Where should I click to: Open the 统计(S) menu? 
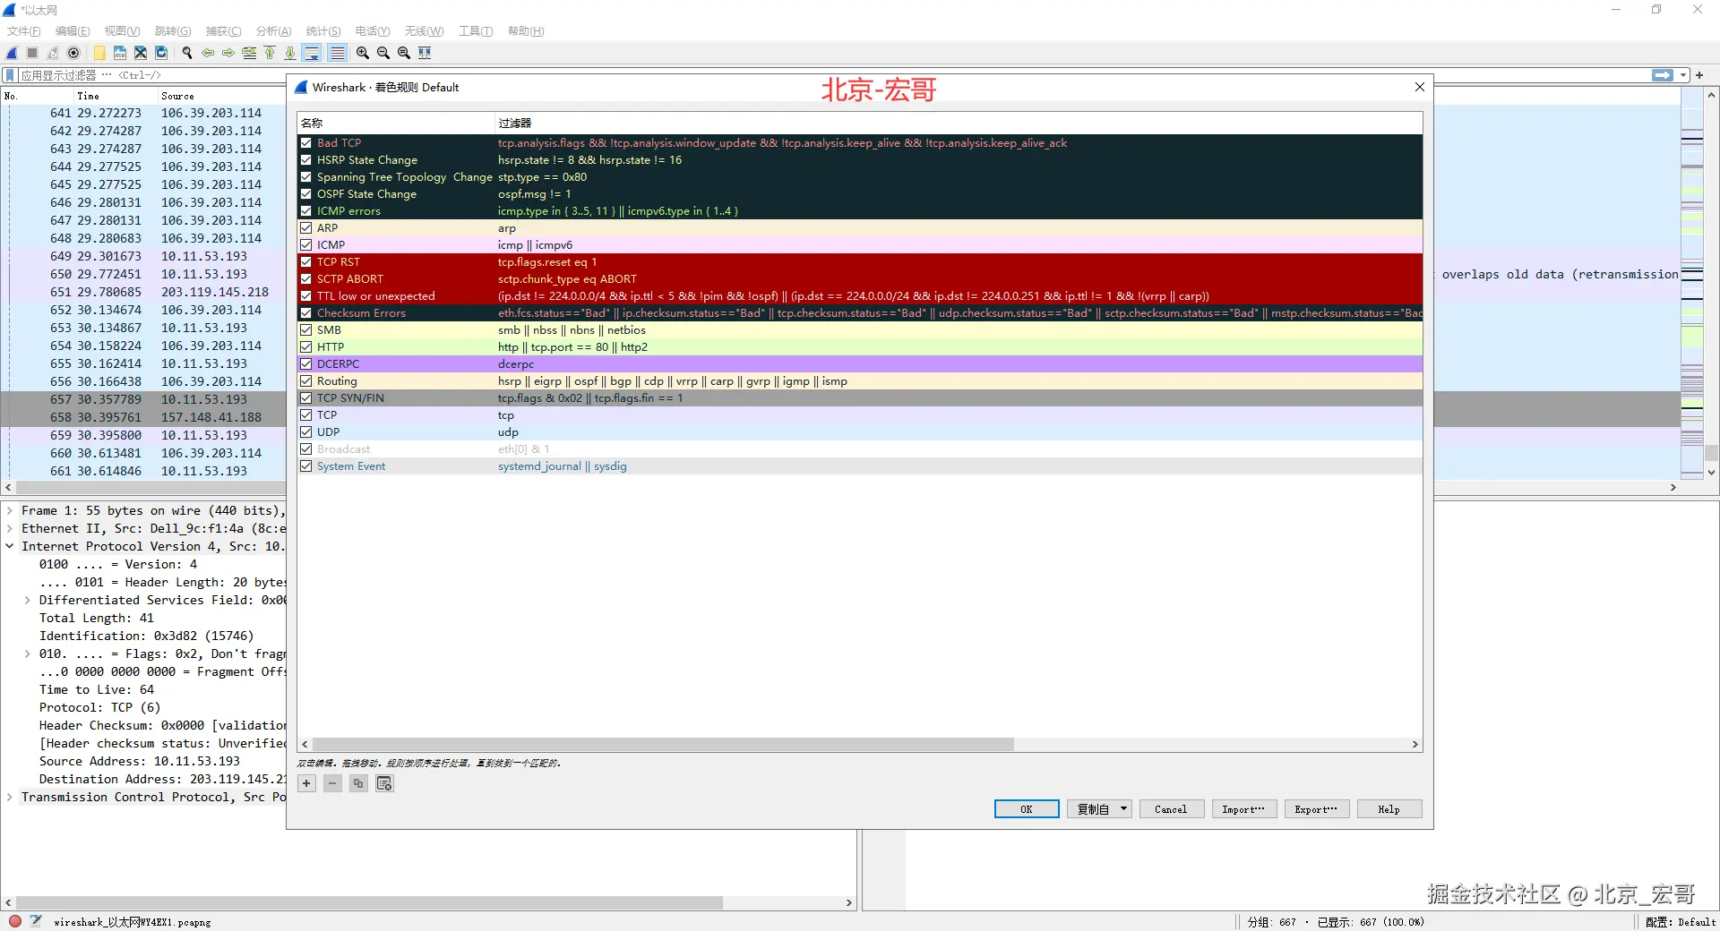tap(323, 31)
